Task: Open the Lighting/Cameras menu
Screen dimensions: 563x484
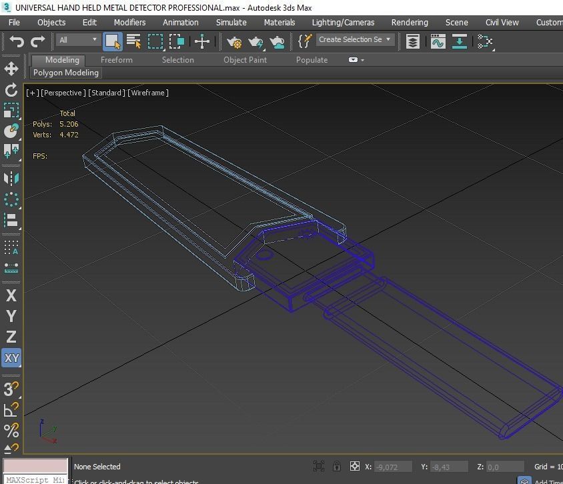Action: [x=344, y=23]
